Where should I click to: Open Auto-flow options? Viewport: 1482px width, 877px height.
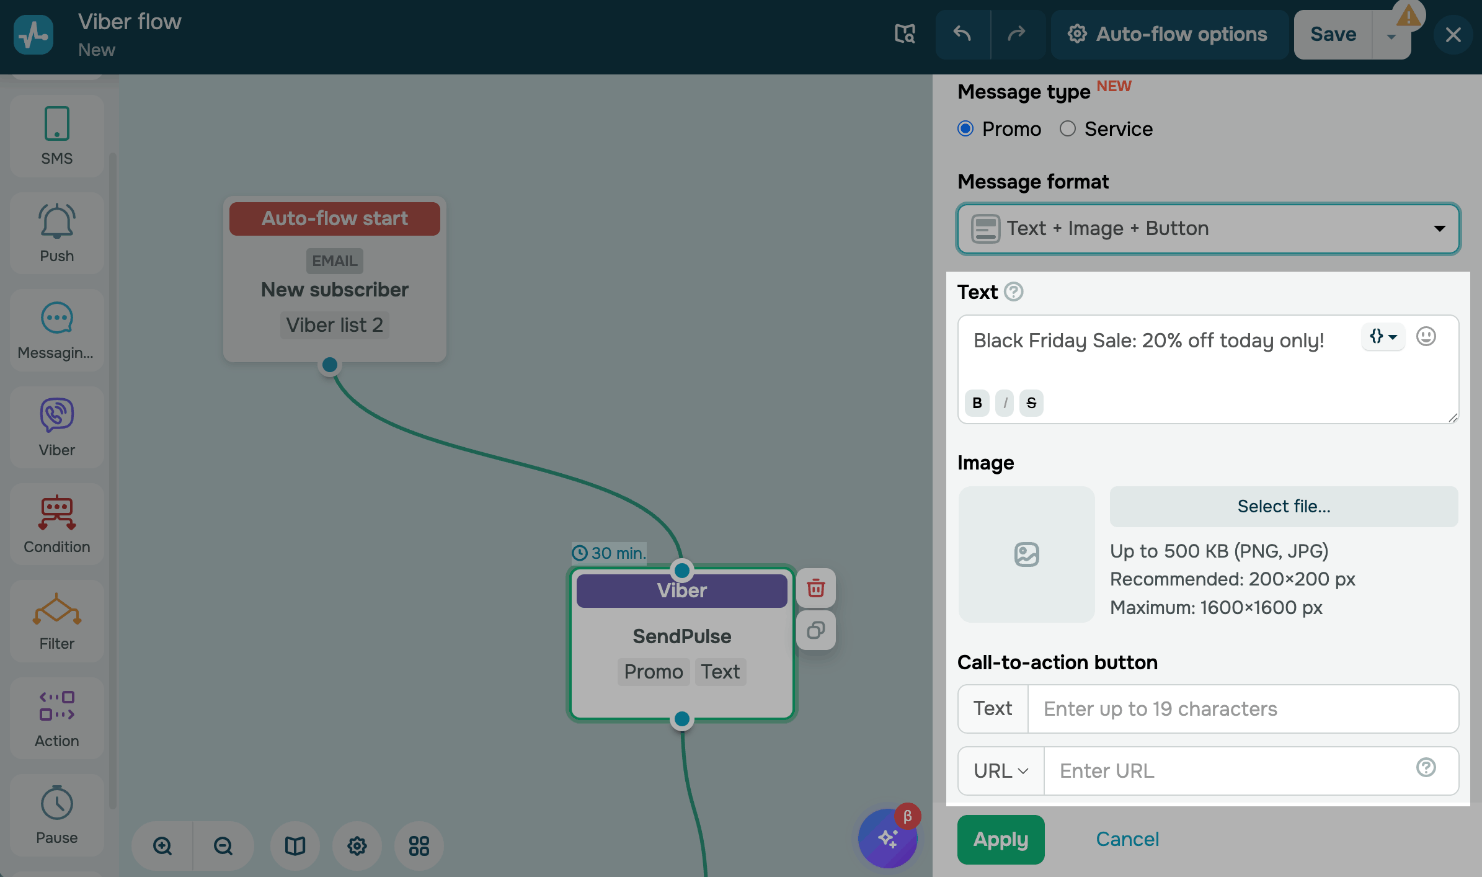1168,34
